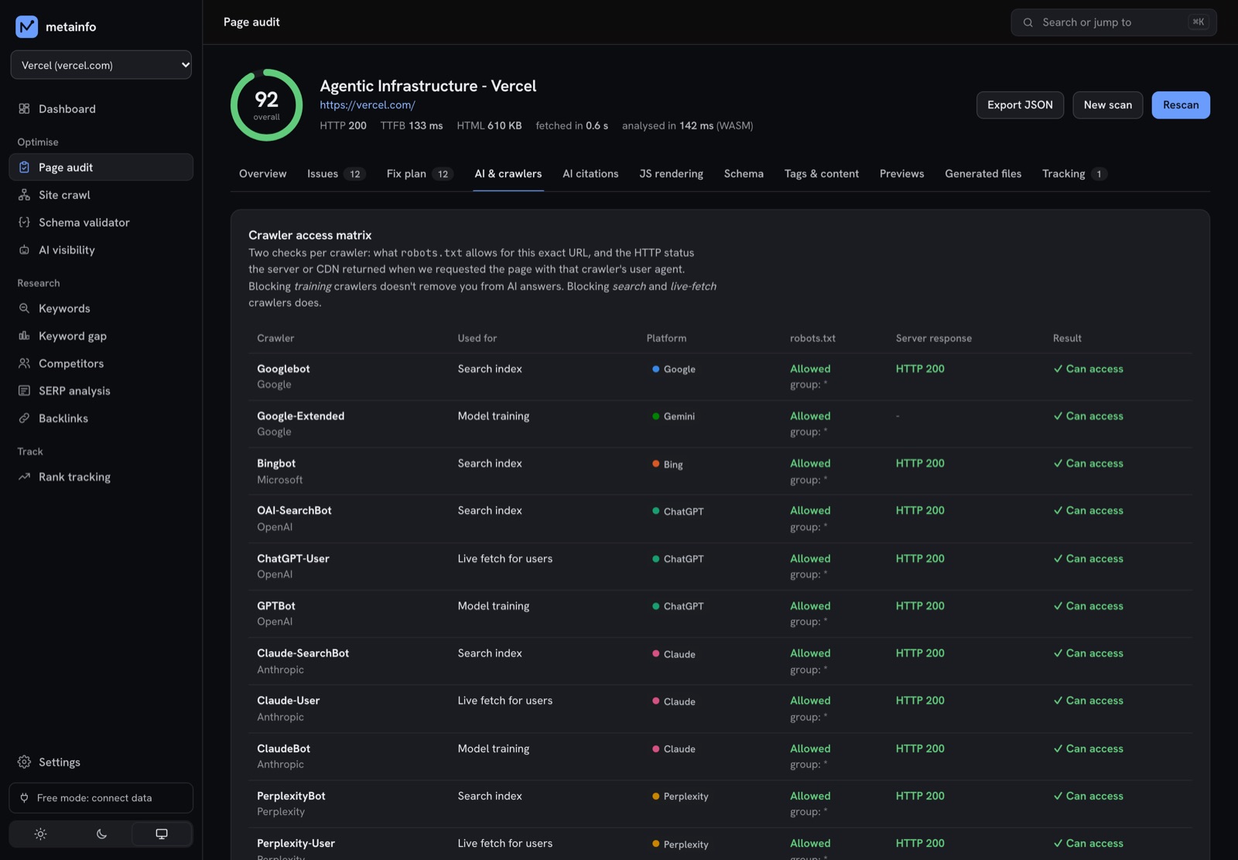This screenshot has width=1238, height=860.
Task: Switch to light theme with sun icon
Action: [x=40, y=834]
